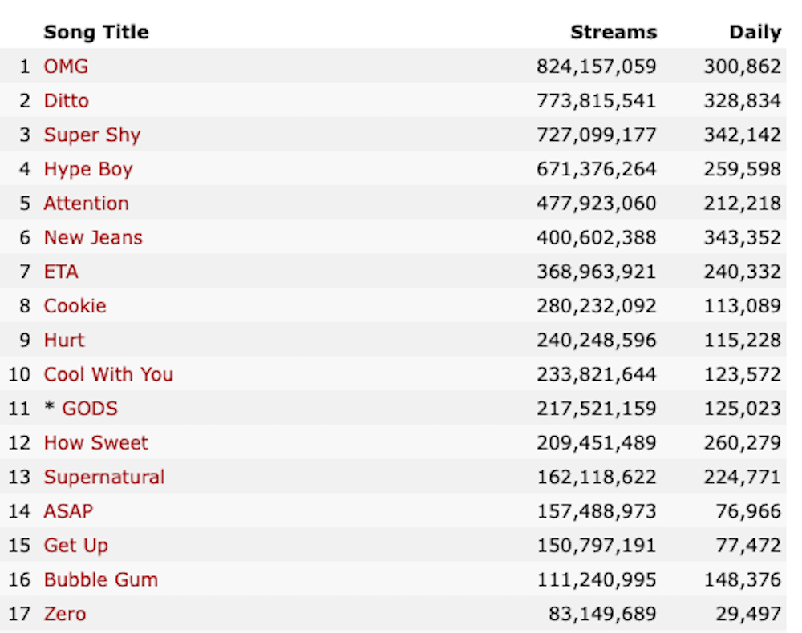This screenshot has width=802, height=633.
Task: Open the ETA song link
Action: [x=62, y=272]
